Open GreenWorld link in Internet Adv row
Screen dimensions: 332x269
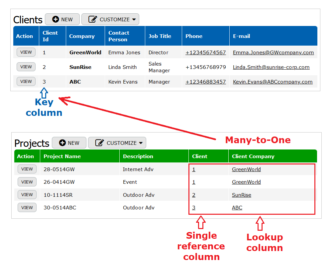(x=246, y=169)
